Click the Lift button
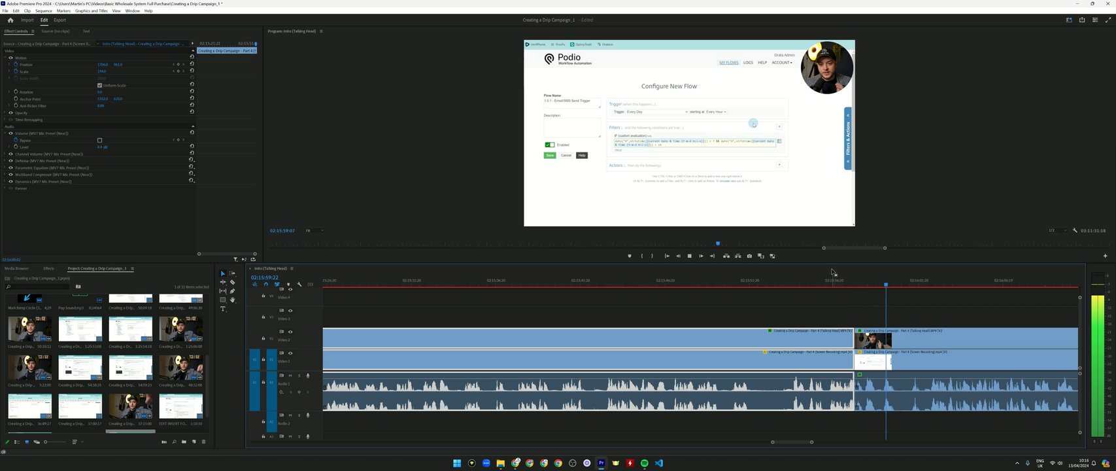Image resolution: width=1116 pixels, height=471 pixels. (x=726, y=256)
